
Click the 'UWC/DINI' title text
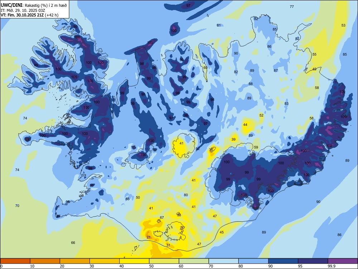[x=11, y=5]
